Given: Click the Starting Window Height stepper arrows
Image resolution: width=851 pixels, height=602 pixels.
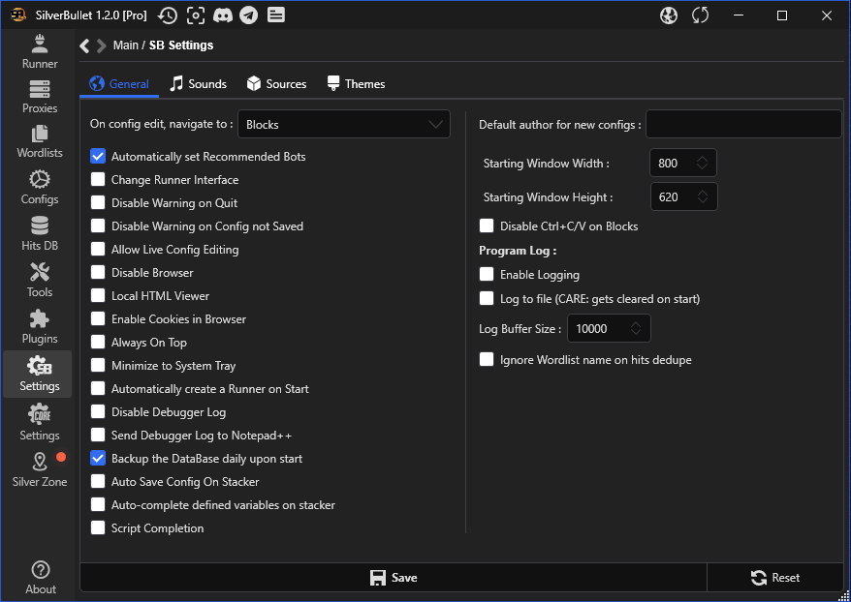Looking at the screenshot, I should pos(703,196).
